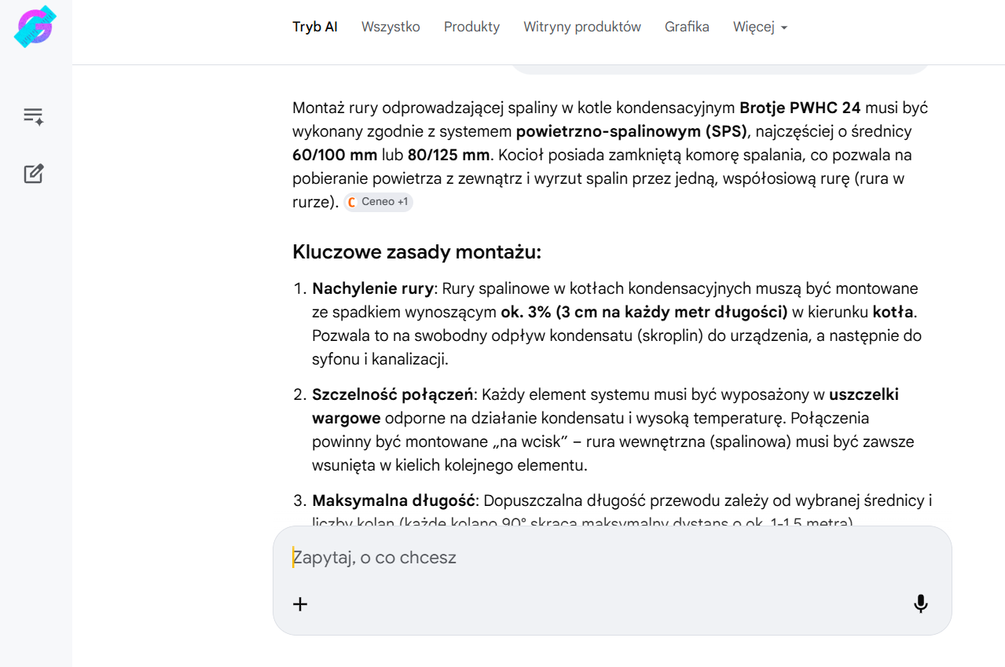Click the Google logo in sidebar
This screenshot has height=667, width=1005.
click(x=35, y=27)
